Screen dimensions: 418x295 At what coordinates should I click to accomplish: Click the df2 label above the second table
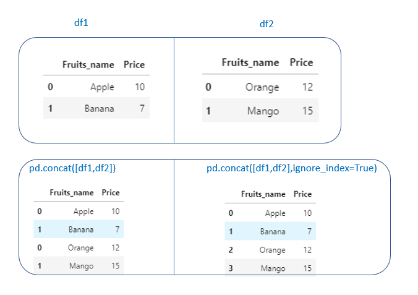point(266,24)
